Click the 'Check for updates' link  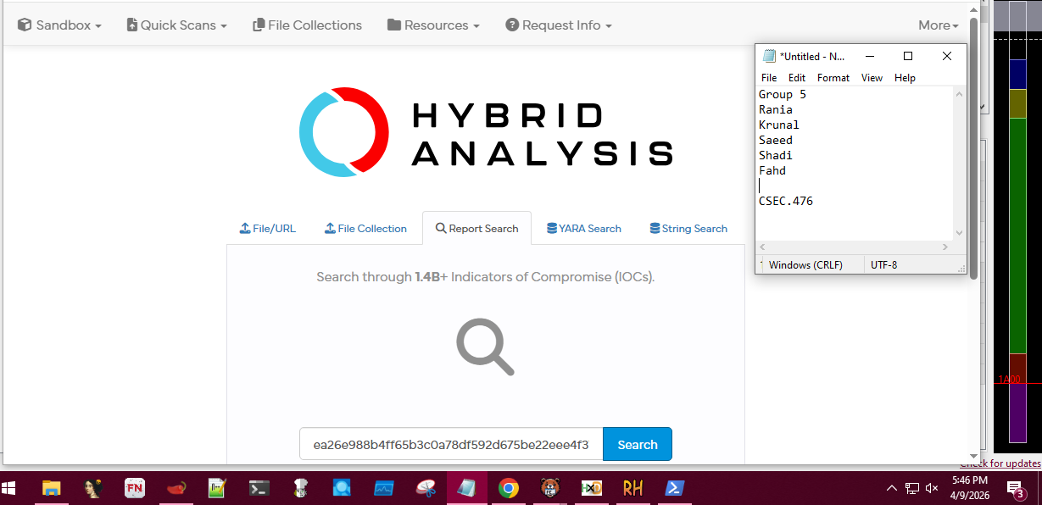click(1000, 463)
